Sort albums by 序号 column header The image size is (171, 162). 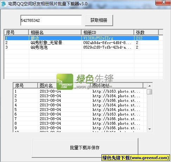pyautogui.click(x=16, y=32)
